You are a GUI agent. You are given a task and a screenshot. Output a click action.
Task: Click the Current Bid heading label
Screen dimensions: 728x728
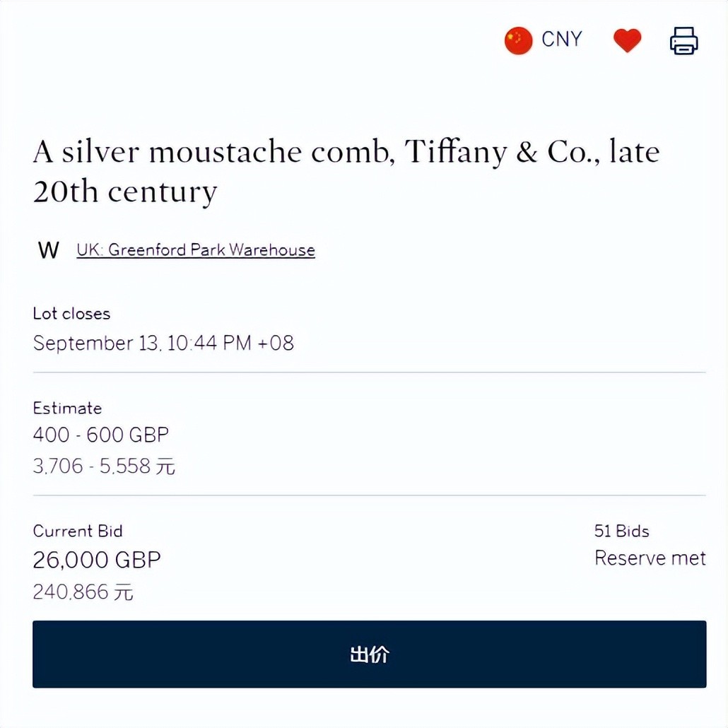78,532
